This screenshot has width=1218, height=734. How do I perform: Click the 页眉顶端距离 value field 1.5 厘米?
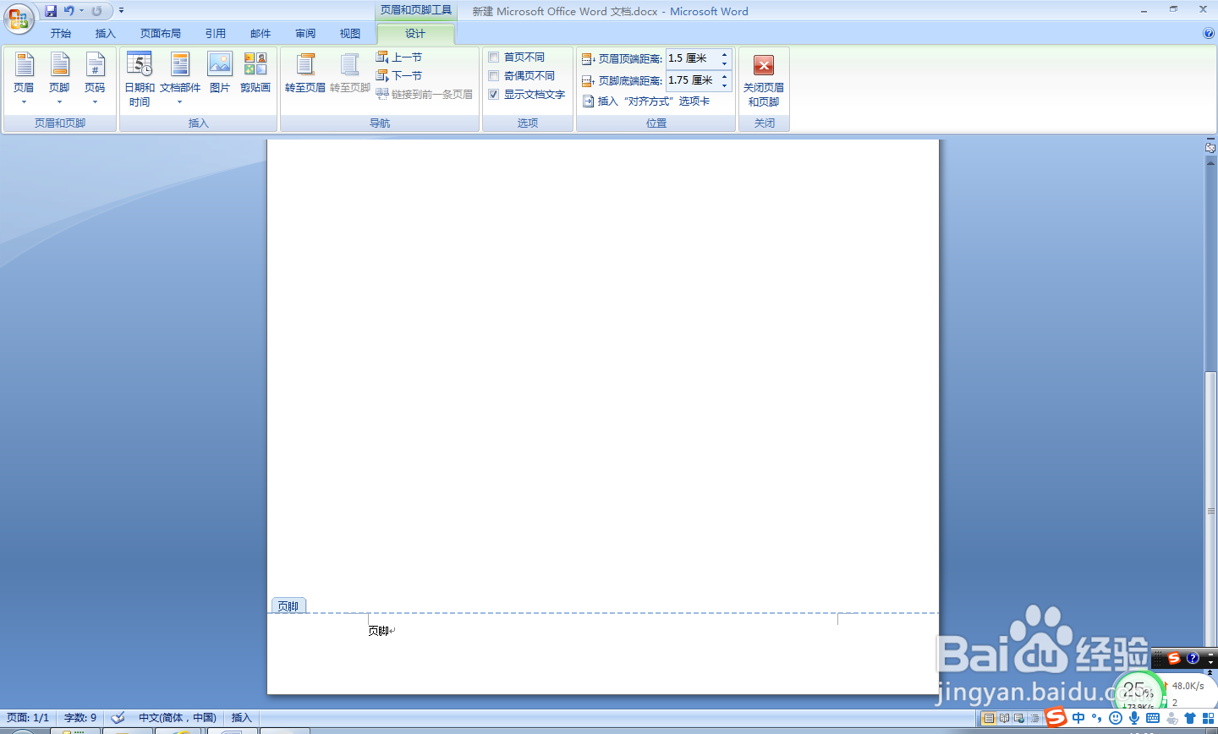point(692,58)
